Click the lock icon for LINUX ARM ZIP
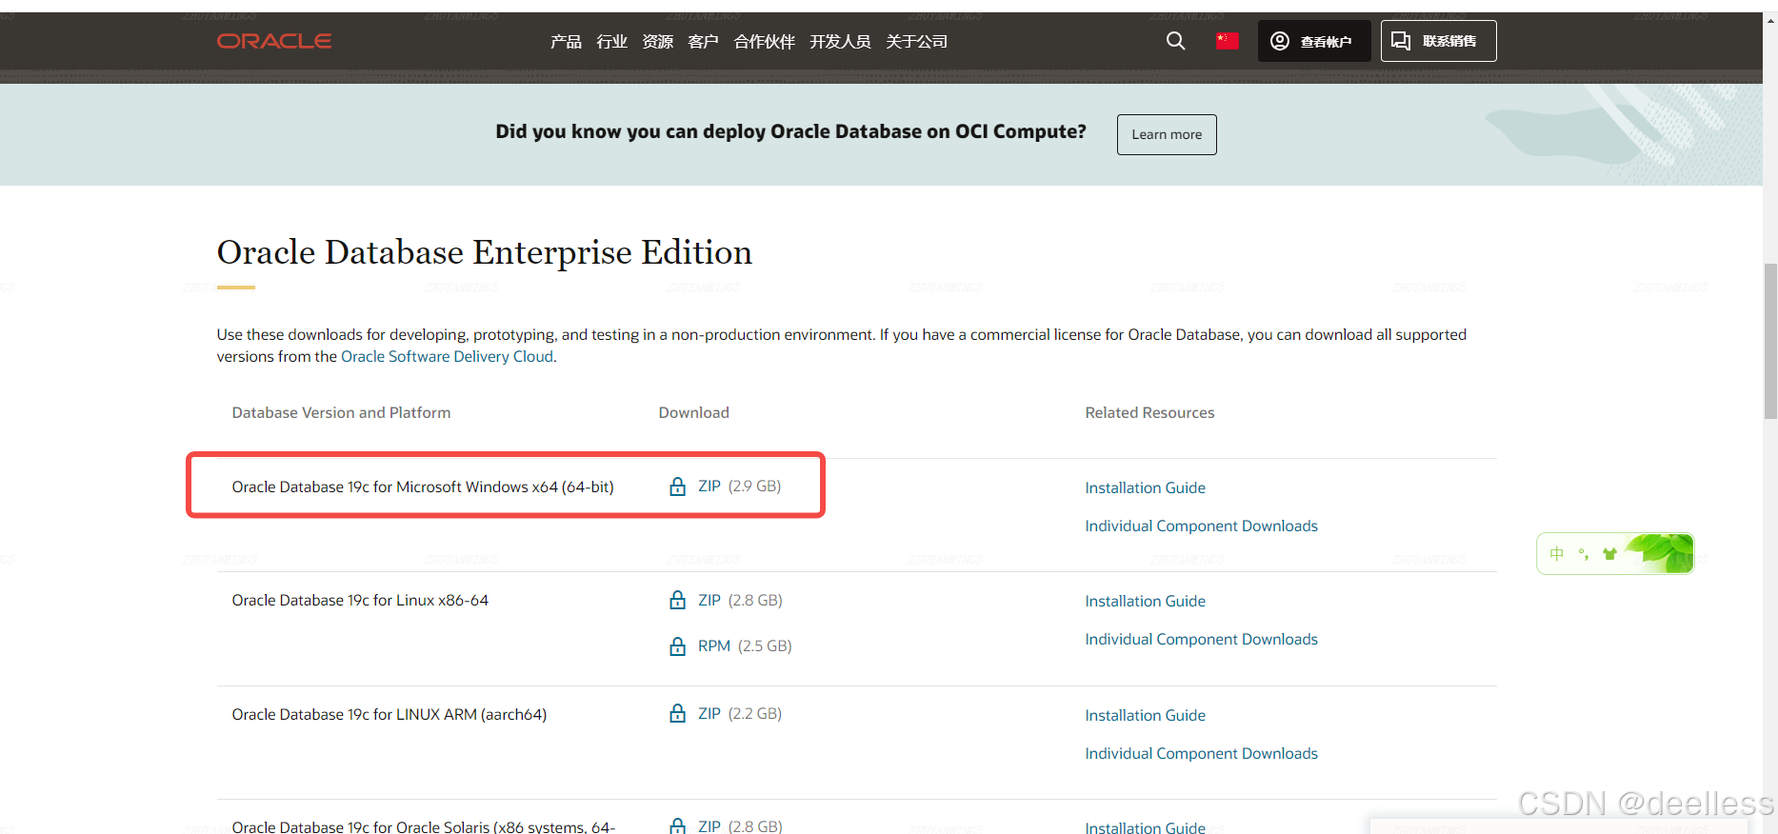 [x=678, y=713]
